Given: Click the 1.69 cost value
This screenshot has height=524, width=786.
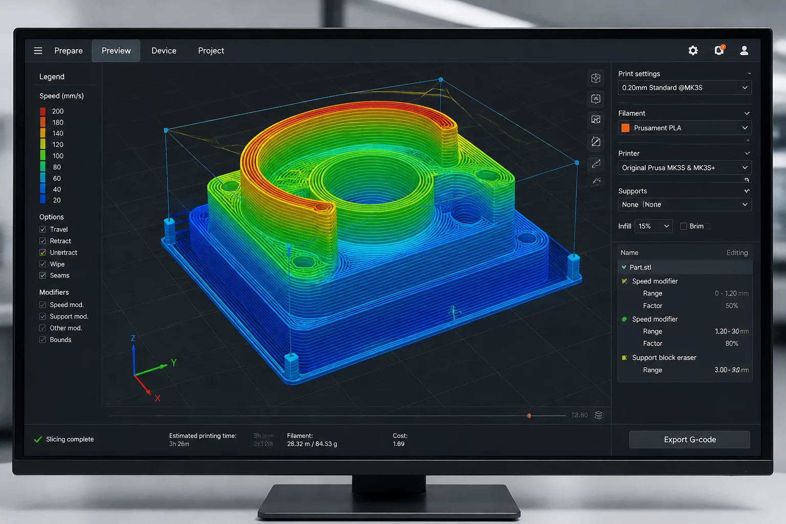Looking at the screenshot, I should (x=399, y=444).
